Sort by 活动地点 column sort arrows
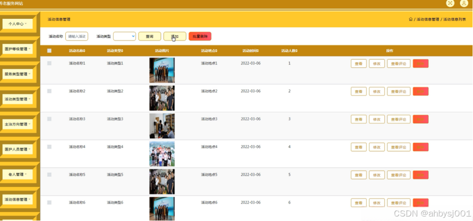Image resolution: width=473 pixels, height=221 pixels. (216, 50)
